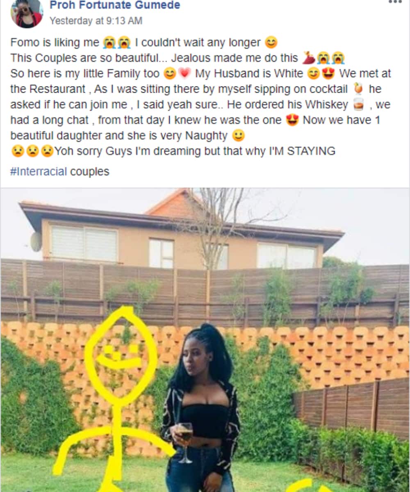Image resolution: width=410 pixels, height=492 pixels.
Task: Click the heart-eyes emoji before 'We met at'
Action: (328, 74)
